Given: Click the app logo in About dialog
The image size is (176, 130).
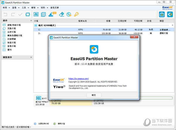Looking at the screenshot, I should pyautogui.click(x=94, y=49).
